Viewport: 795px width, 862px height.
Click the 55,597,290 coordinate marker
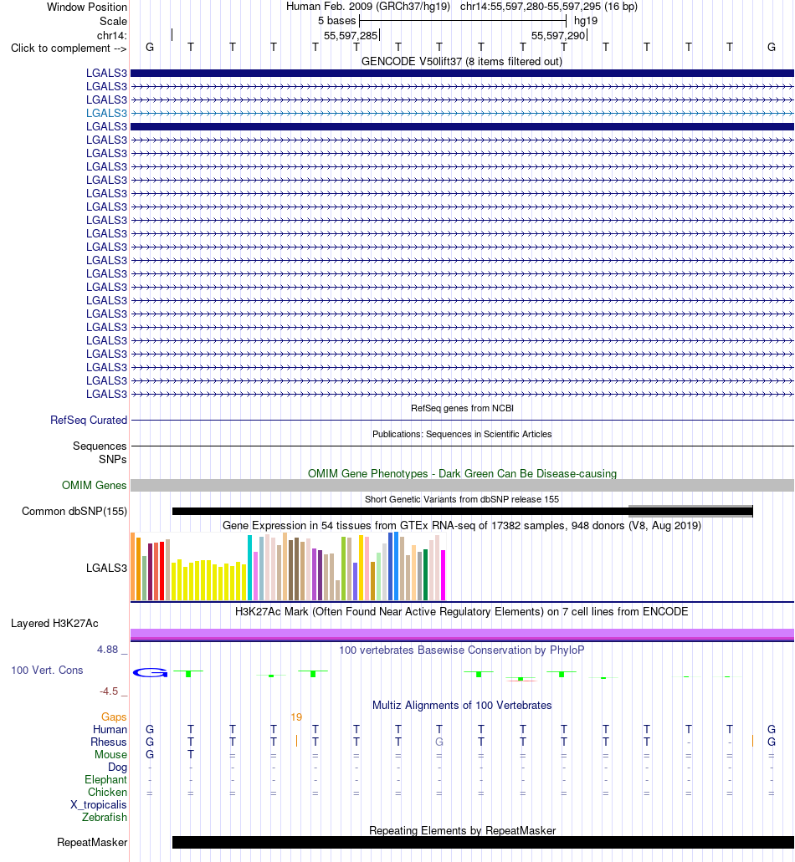tap(558, 36)
